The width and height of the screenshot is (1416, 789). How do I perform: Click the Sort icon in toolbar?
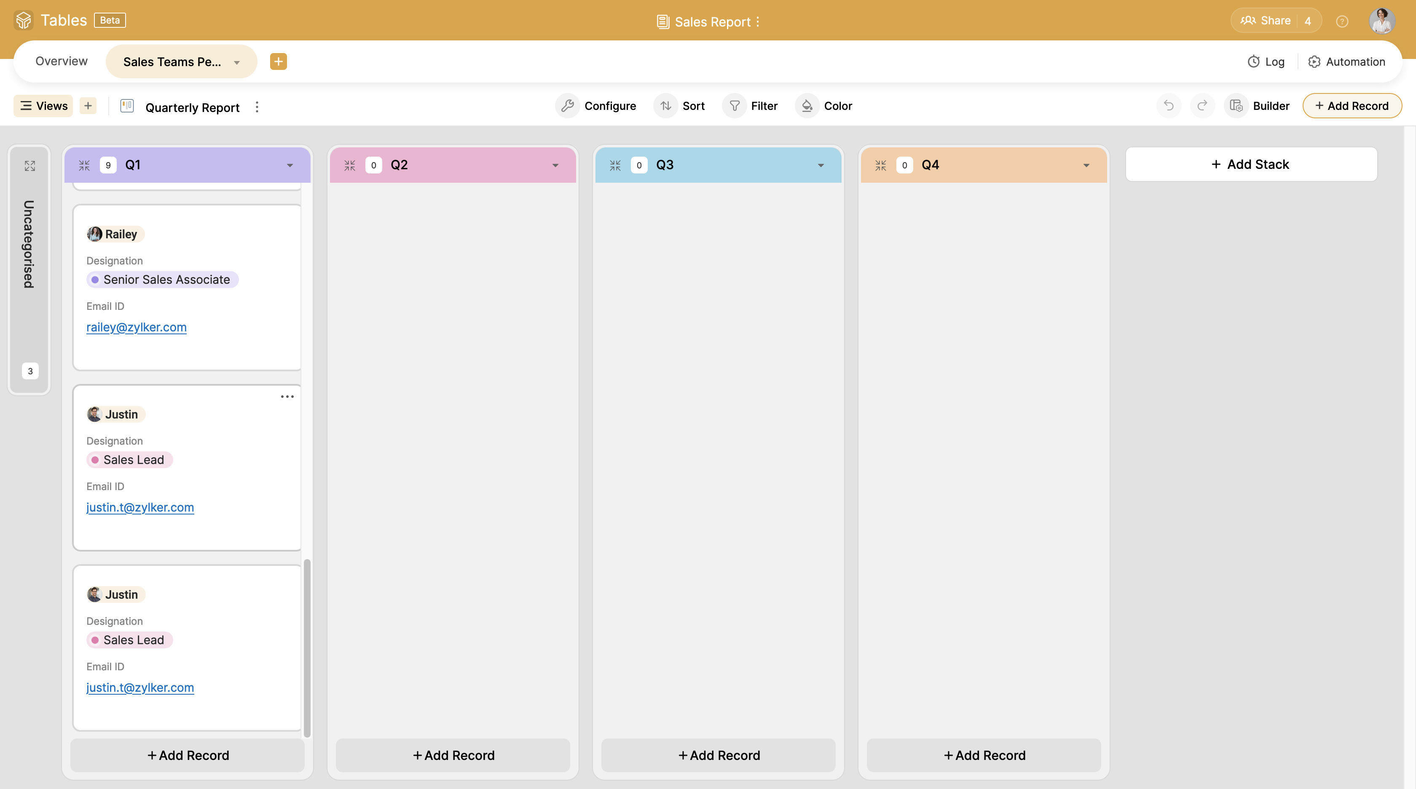[x=667, y=105]
